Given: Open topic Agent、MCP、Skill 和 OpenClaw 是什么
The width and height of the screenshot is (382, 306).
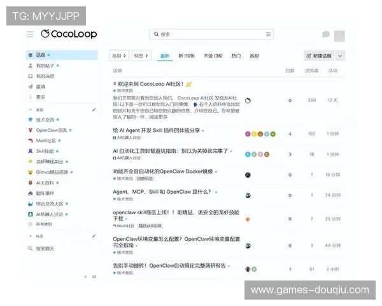Looking at the screenshot, I should 162,192.
